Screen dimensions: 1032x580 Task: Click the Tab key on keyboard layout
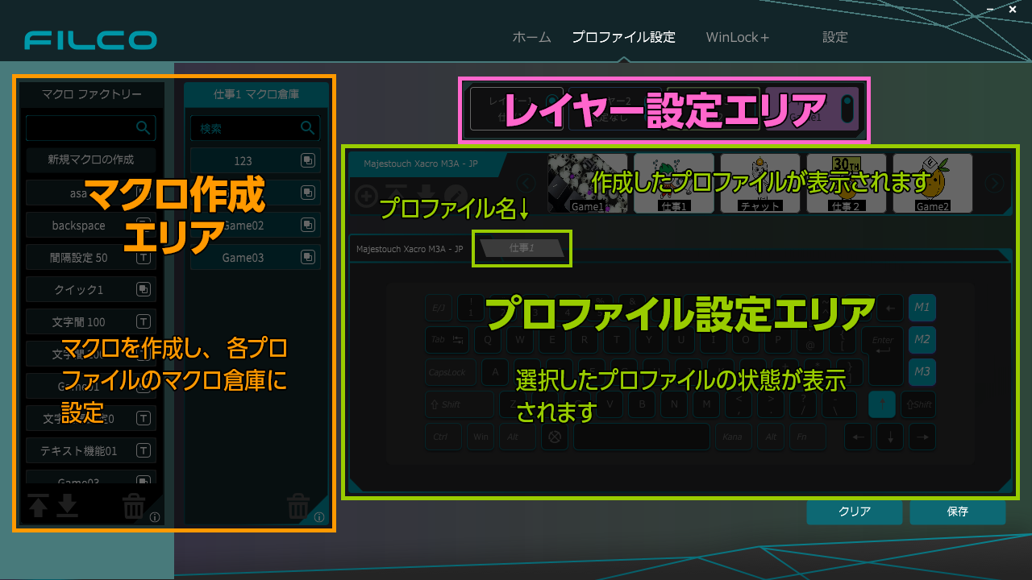[447, 339]
